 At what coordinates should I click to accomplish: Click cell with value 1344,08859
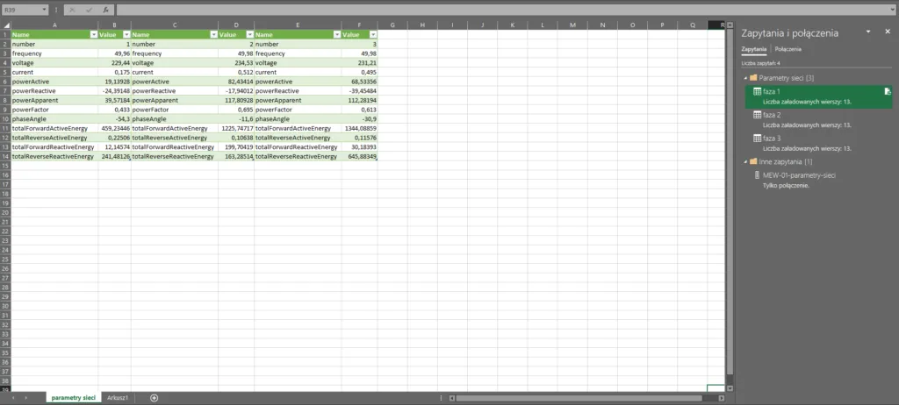click(359, 128)
